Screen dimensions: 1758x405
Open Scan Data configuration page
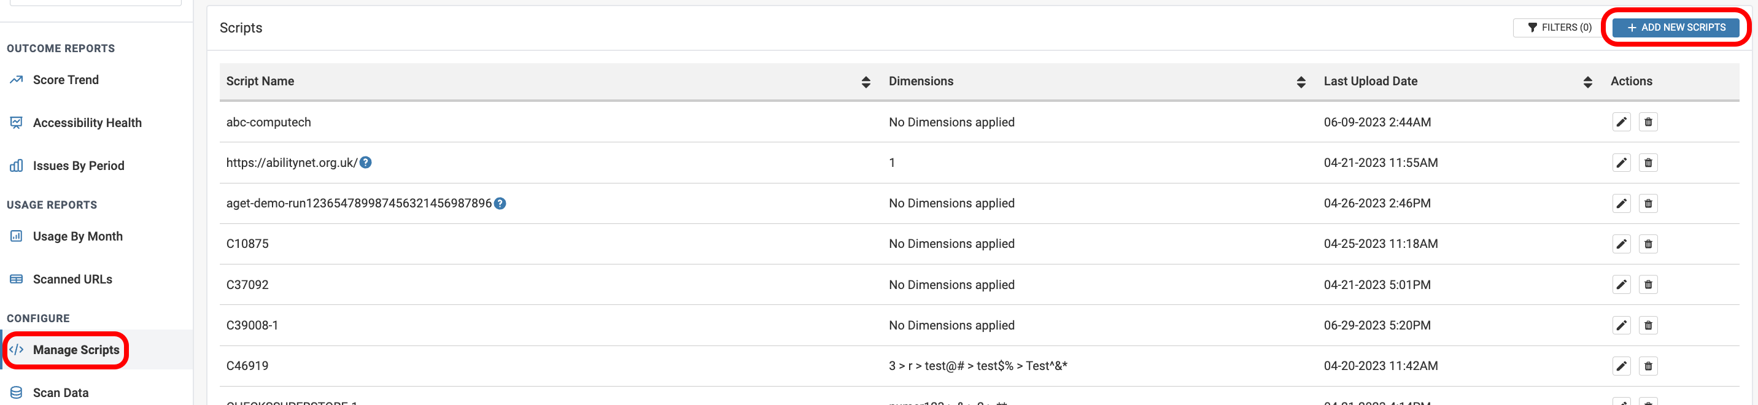[60, 393]
